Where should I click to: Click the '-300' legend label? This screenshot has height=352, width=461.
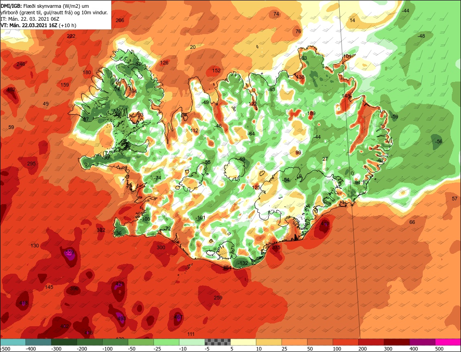(56, 349)
